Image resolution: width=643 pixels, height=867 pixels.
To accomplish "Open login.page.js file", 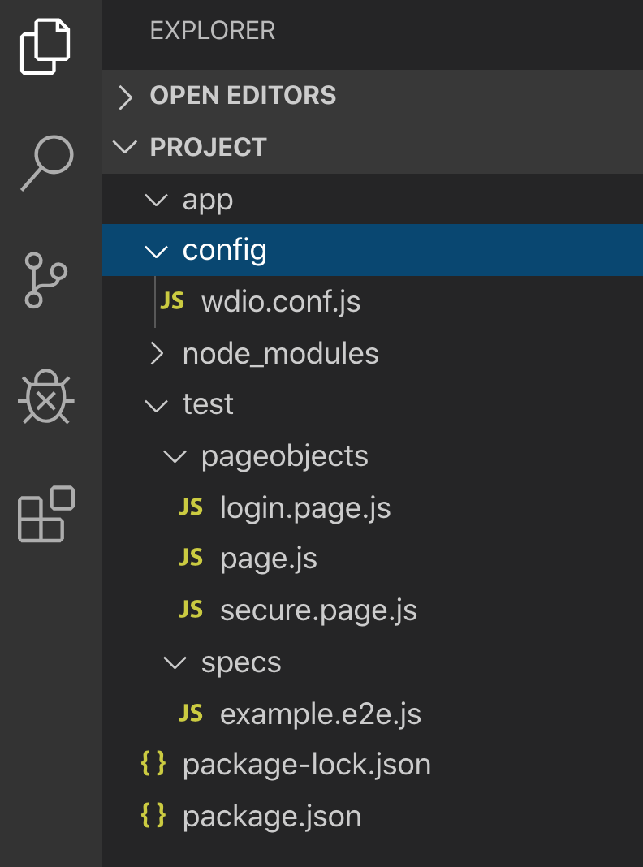I will pos(305,508).
